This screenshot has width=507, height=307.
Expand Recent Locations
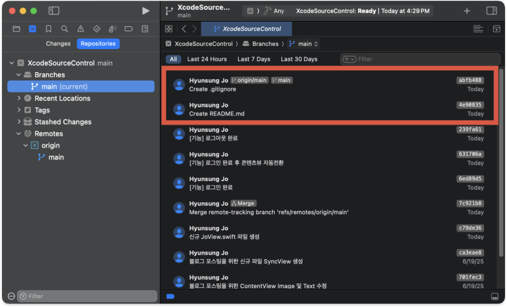pyautogui.click(x=19, y=98)
